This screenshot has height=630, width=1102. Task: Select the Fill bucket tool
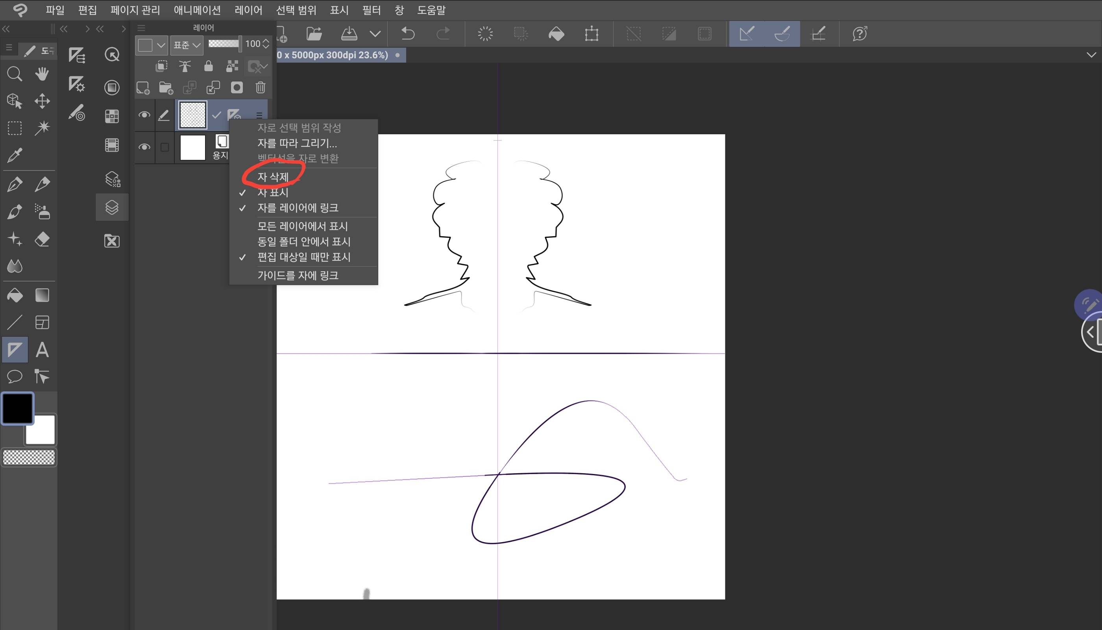click(x=15, y=296)
